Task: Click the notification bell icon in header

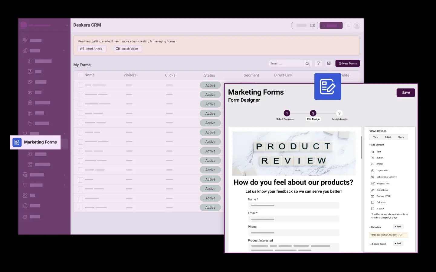Action: coord(348,26)
